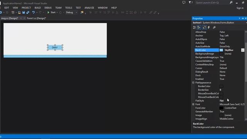Auto-hide the Properties panel with pin
This screenshot has height=139, width=247.
tap(243, 19)
